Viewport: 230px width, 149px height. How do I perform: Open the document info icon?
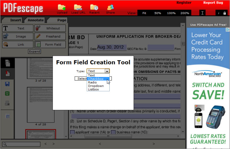point(219,13)
